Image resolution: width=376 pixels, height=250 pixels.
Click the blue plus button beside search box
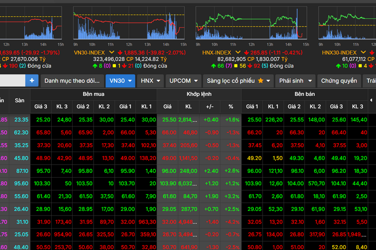point(32,81)
